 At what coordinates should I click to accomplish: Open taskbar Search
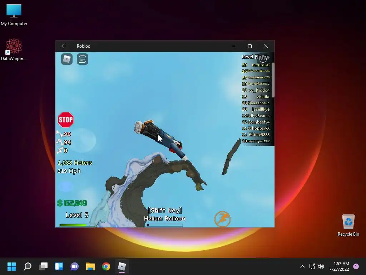tap(28, 266)
